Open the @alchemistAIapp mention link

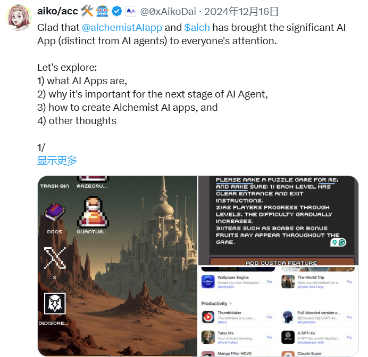pos(122,28)
